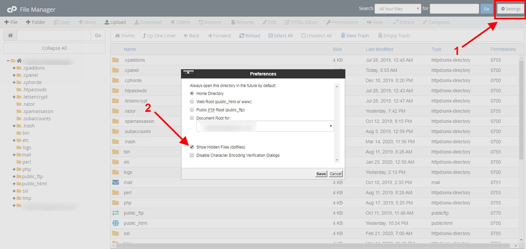The width and height of the screenshot is (526, 249).
Task: Click the public_ftp arrows icon in list
Action: coord(116,213)
